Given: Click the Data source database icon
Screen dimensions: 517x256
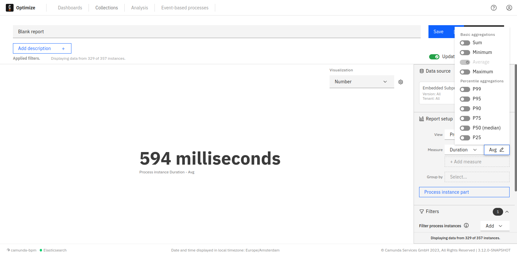Looking at the screenshot, I should coord(422,71).
